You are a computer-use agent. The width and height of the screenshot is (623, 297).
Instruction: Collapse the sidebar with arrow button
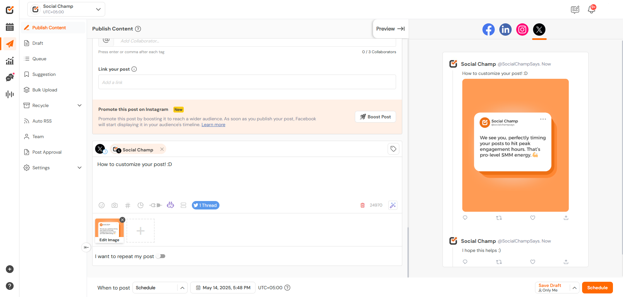tap(86, 247)
